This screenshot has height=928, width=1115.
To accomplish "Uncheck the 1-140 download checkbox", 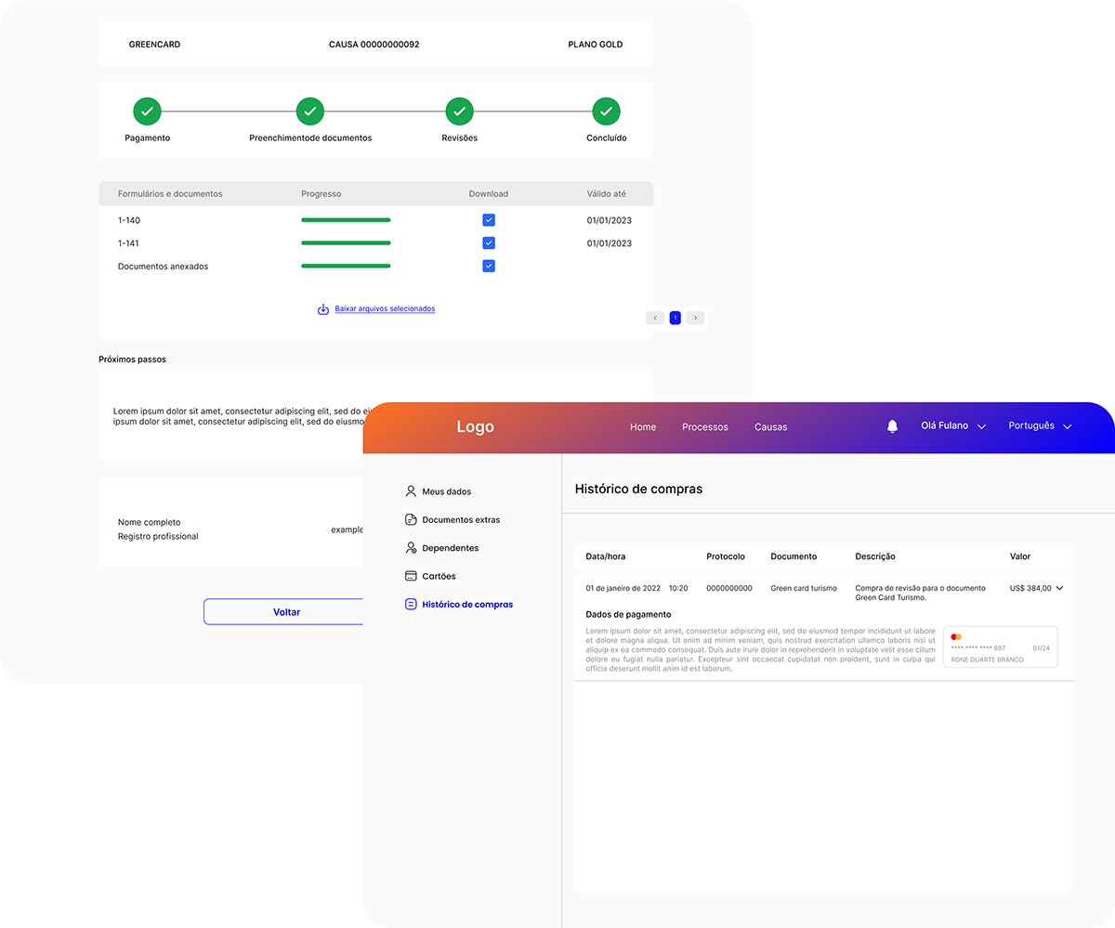I will point(489,220).
